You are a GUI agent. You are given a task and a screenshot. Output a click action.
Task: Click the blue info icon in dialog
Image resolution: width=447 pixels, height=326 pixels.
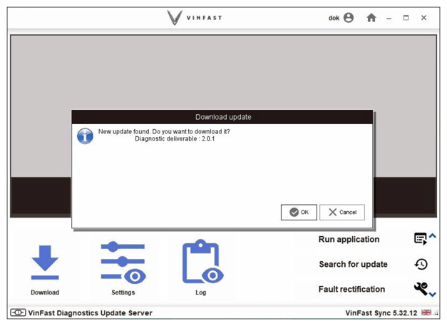pyautogui.click(x=85, y=136)
